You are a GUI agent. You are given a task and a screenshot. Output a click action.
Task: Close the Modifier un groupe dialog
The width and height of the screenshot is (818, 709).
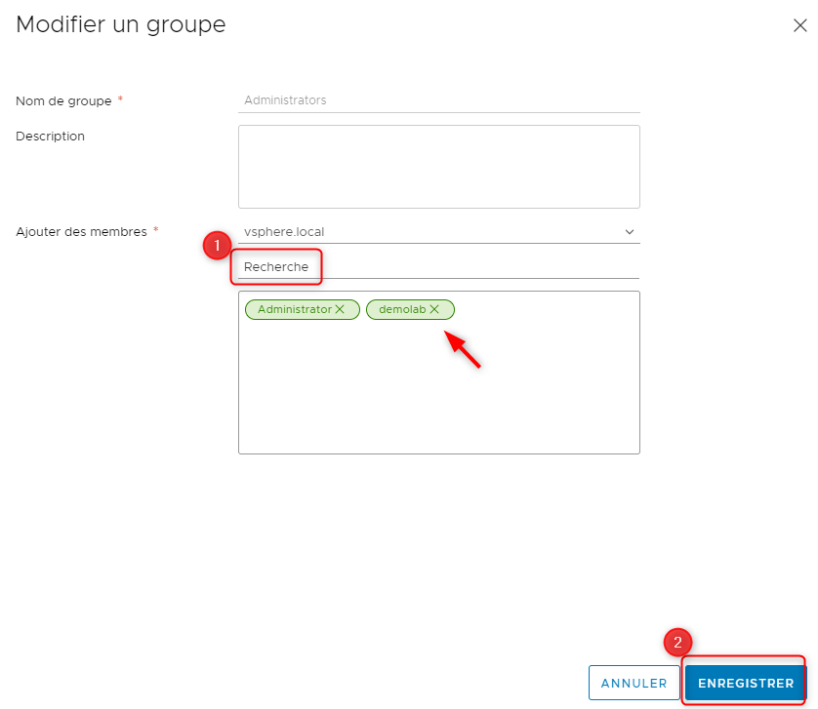pyautogui.click(x=799, y=25)
